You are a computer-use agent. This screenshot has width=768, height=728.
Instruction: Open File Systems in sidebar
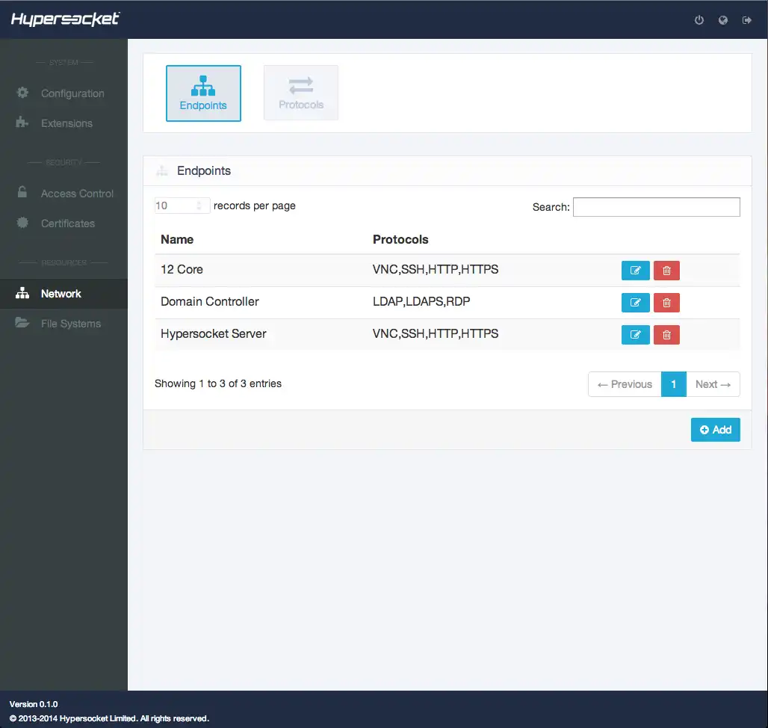pyautogui.click(x=64, y=324)
